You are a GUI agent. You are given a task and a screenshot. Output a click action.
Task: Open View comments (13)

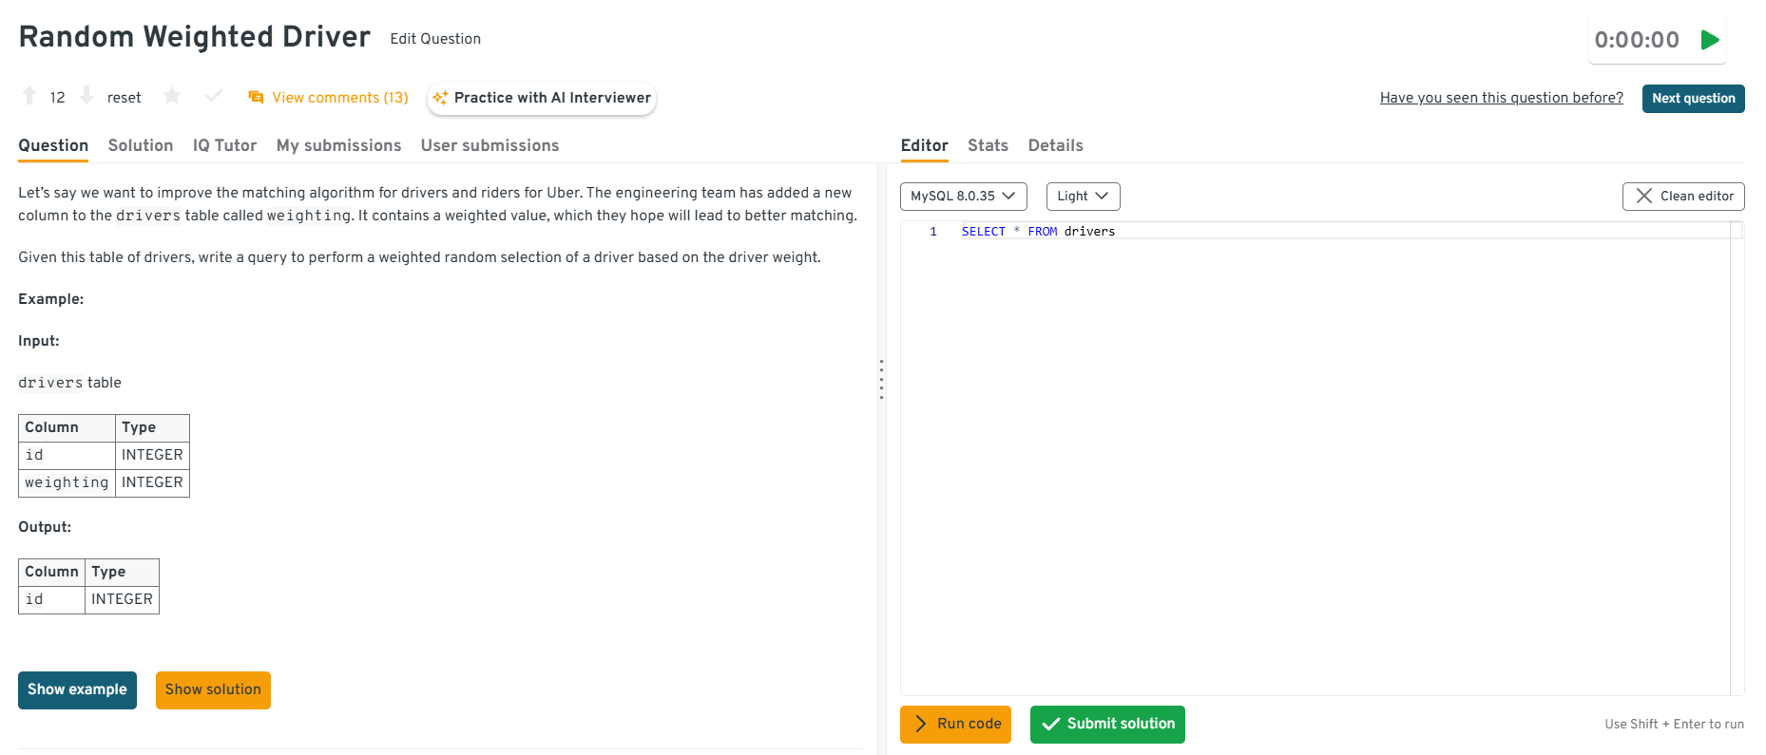click(329, 98)
